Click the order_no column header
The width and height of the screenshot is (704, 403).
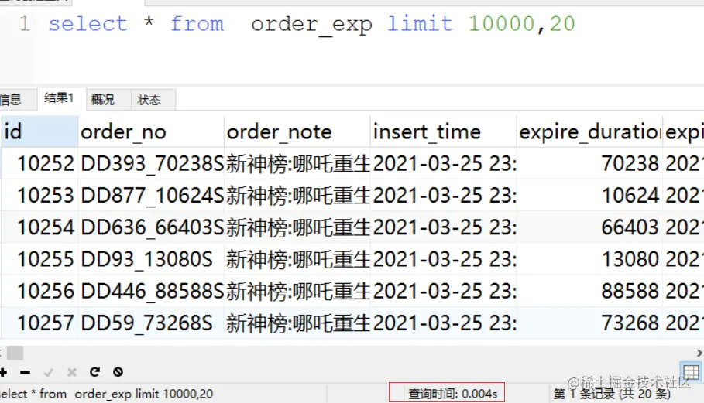(151, 131)
